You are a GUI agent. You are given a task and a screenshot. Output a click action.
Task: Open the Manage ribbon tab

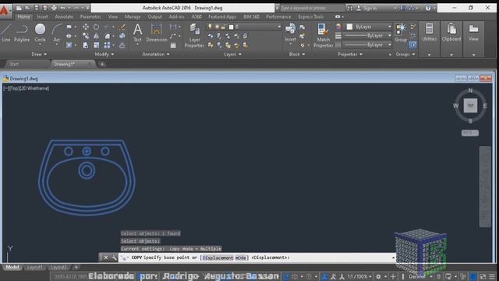click(133, 16)
